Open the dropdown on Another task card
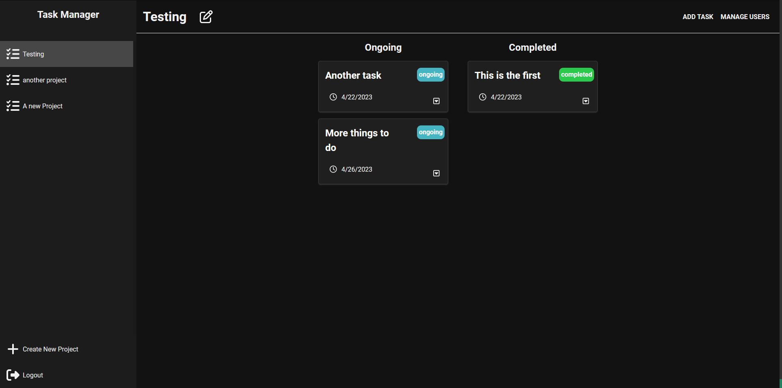782x388 pixels. pos(436,101)
